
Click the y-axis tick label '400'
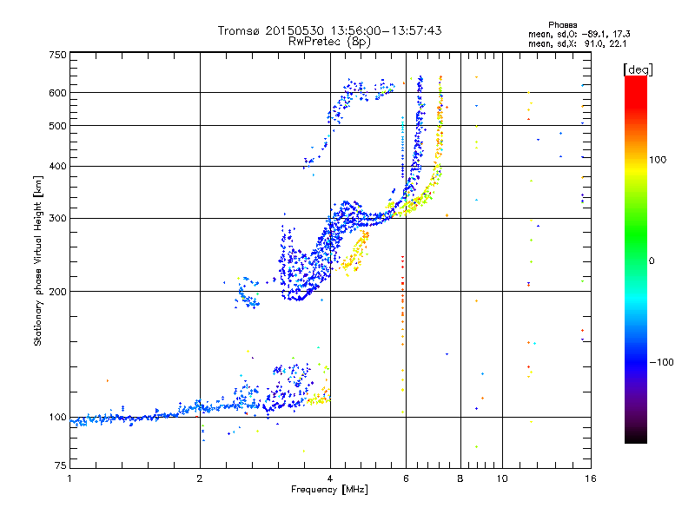[57, 166]
